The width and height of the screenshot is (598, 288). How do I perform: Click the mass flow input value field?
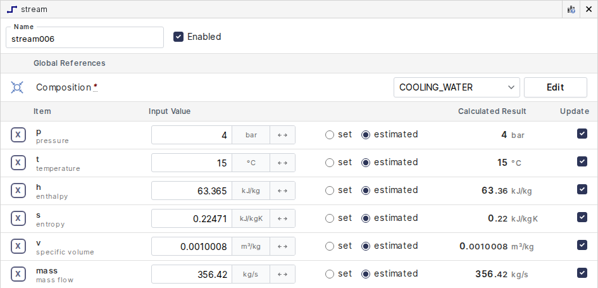(192, 274)
